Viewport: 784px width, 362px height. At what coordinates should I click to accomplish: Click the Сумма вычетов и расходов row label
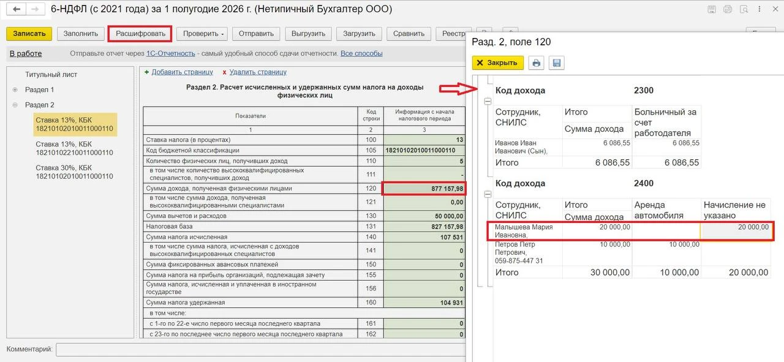pyautogui.click(x=186, y=216)
